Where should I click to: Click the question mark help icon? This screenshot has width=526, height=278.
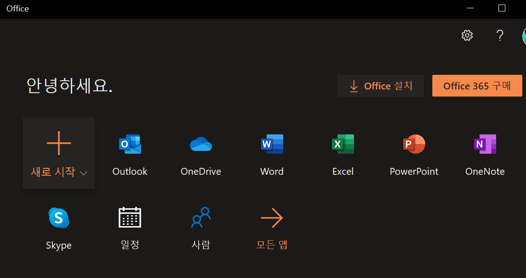tap(500, 35)
